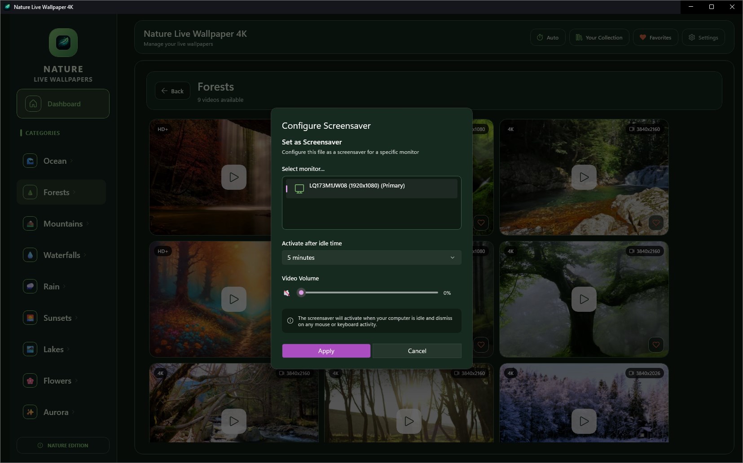Click the Nature leaf logo in the sidebar
The image size is (743, 463).
coord(63,43)
